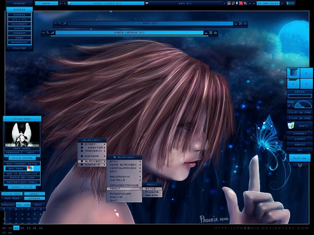Screen dimensions: 314x235
Task: Select BBLEAN in the ABOUT submenu
Action: click(x=152, y=195)
